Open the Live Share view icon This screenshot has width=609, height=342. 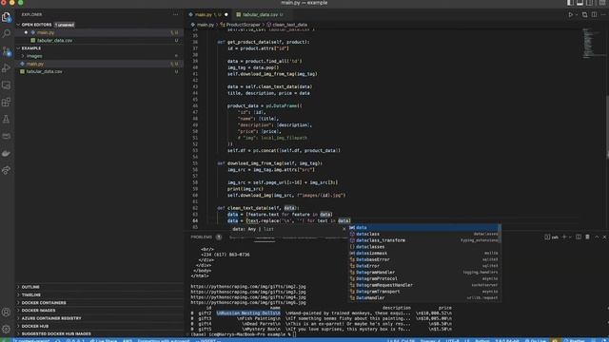coord(7,170)
